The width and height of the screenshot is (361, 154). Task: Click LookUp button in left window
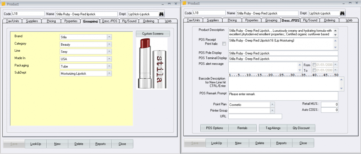click(x=35, y=144)
